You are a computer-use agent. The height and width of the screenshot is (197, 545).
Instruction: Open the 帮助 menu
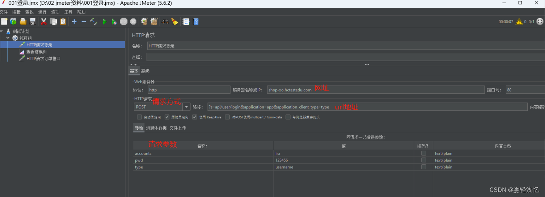click(81, 12)
